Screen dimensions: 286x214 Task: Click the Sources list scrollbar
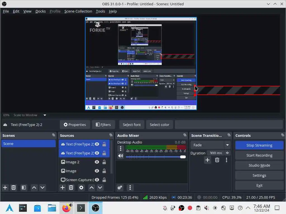pyautogui.click(x=112, y=157)
